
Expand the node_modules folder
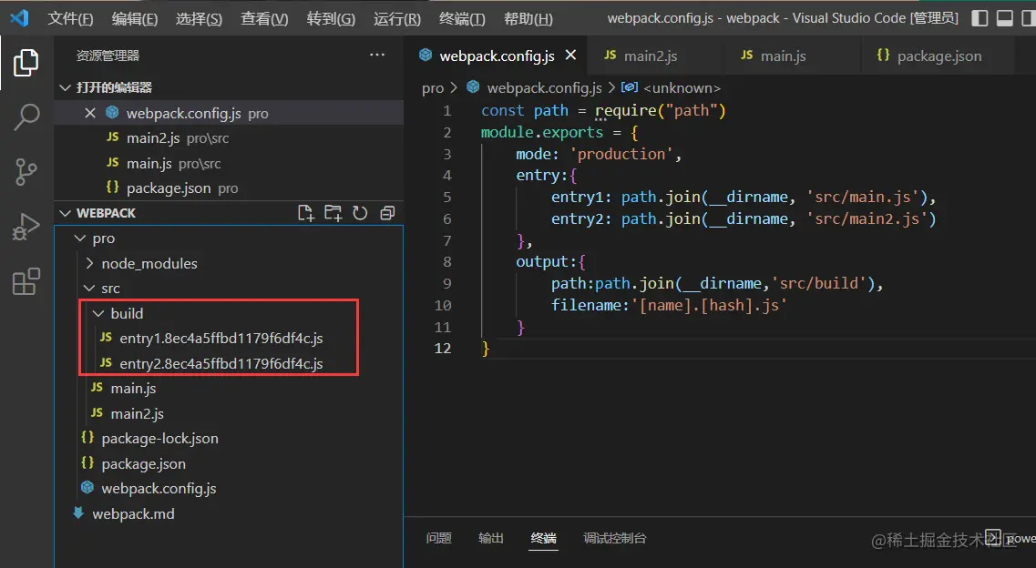(x=90, y=263)
